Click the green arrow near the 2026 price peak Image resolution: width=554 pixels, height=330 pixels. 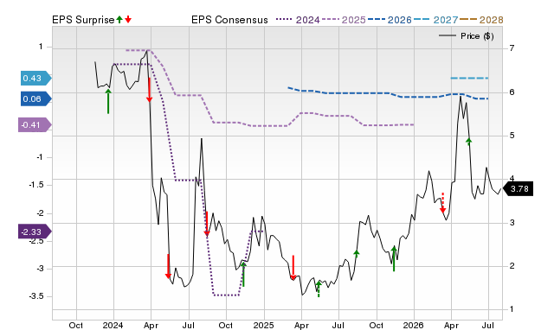[x=469, y=142]
